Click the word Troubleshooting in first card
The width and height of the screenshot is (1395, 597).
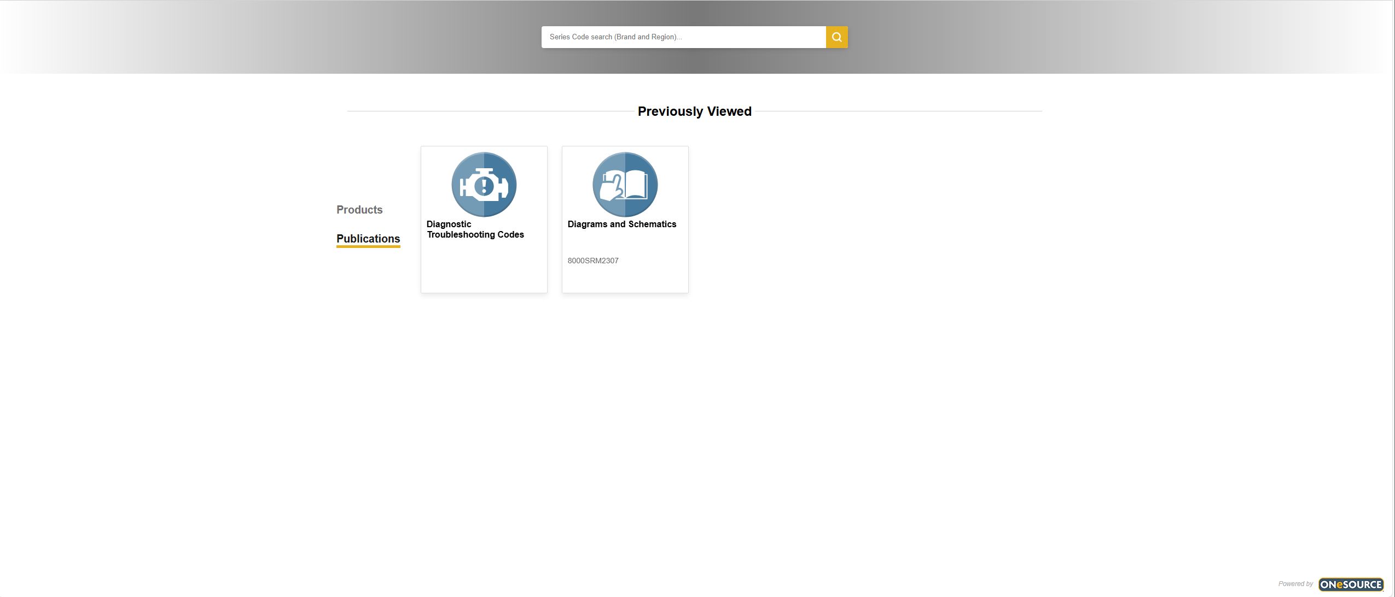tap(461, 234)
